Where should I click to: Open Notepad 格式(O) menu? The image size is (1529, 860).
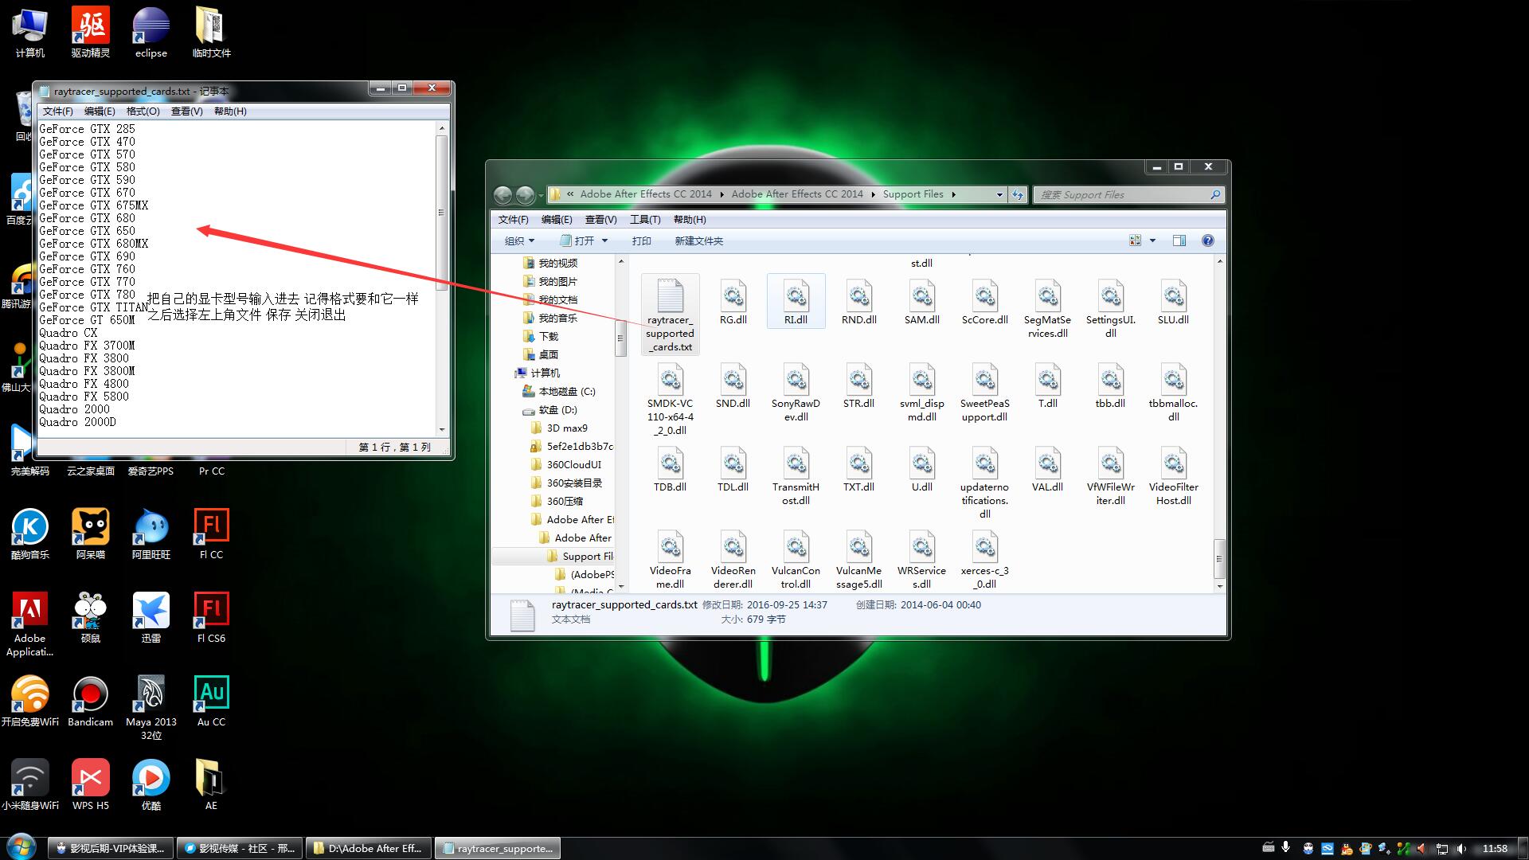tap(143, 111)
